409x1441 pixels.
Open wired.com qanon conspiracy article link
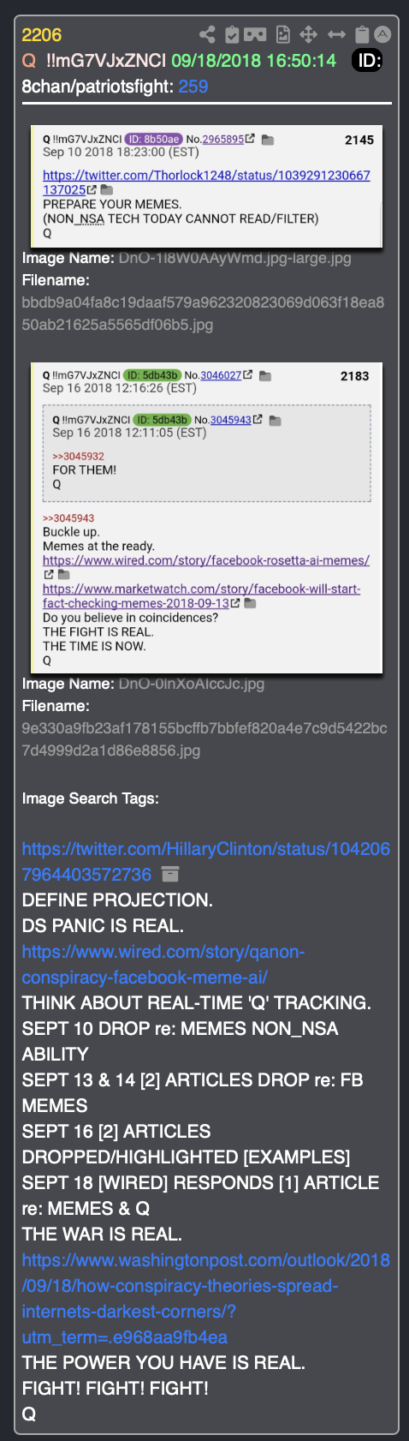click(x=163, y=965)
